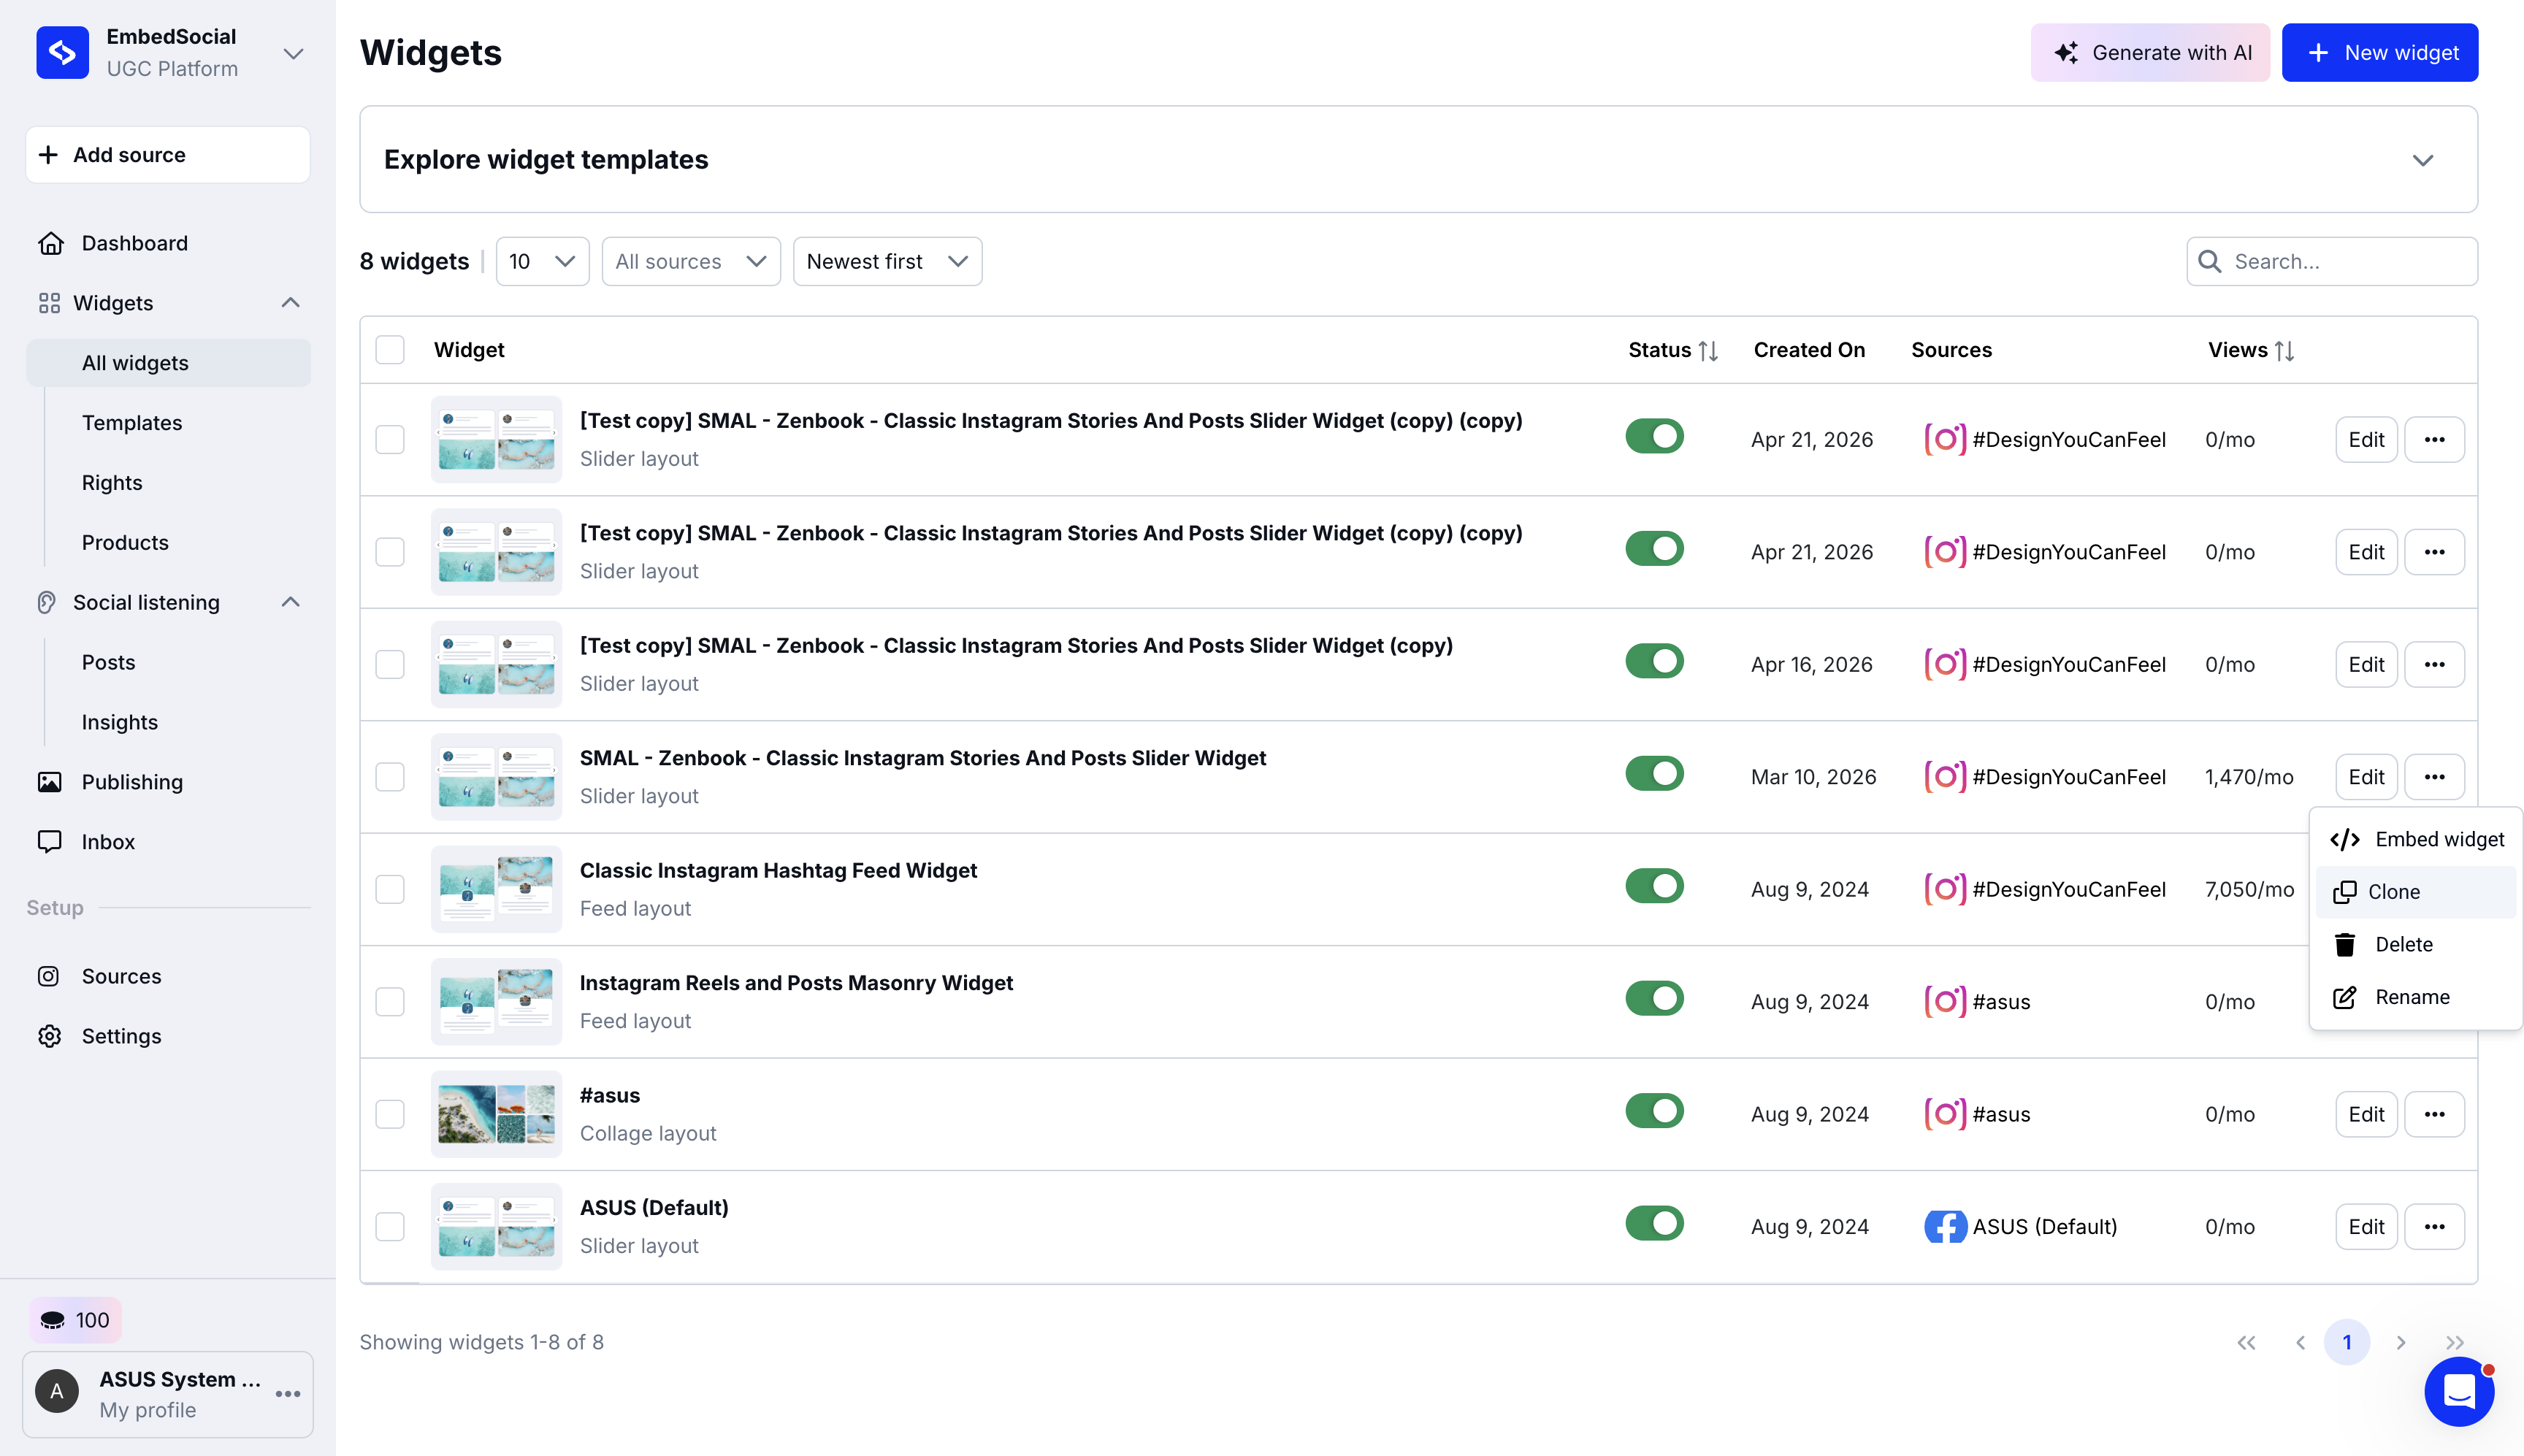The height and width of the screenshot is (1456, 2524).
Task: Open the Inbox chat icon
Action: (x=50, y=841)
